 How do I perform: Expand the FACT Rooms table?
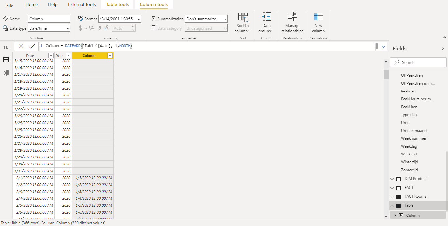tap(392, 196)
